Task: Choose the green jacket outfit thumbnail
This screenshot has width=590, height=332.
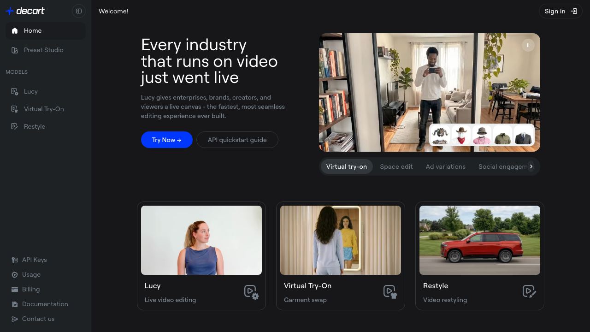Action: click(502, 135)
